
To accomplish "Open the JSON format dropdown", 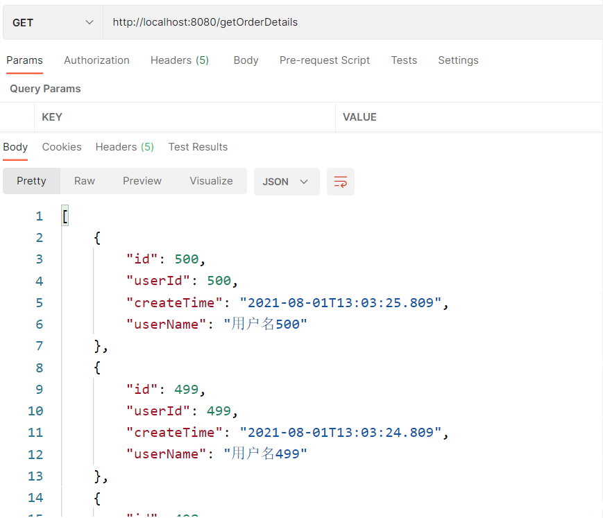I will (x=286, y=182).
